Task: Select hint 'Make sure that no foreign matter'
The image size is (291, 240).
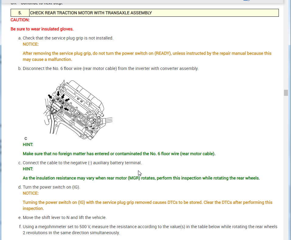Action: [119, 154]
